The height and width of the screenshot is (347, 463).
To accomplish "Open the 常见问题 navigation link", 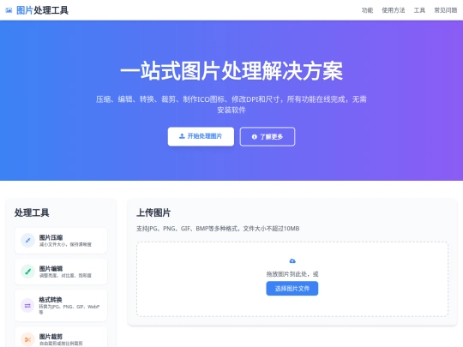I will point(445,10).
